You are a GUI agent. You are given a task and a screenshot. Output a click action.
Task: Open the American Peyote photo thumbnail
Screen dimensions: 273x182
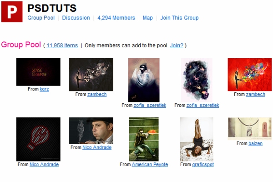click(144, 139)
